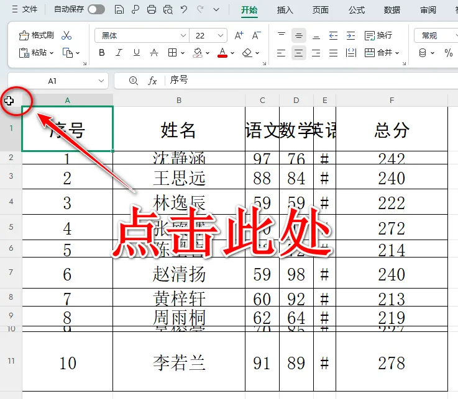
Task: Click the percent style icon
Action: pyautogui.click(x=448, y=53)
